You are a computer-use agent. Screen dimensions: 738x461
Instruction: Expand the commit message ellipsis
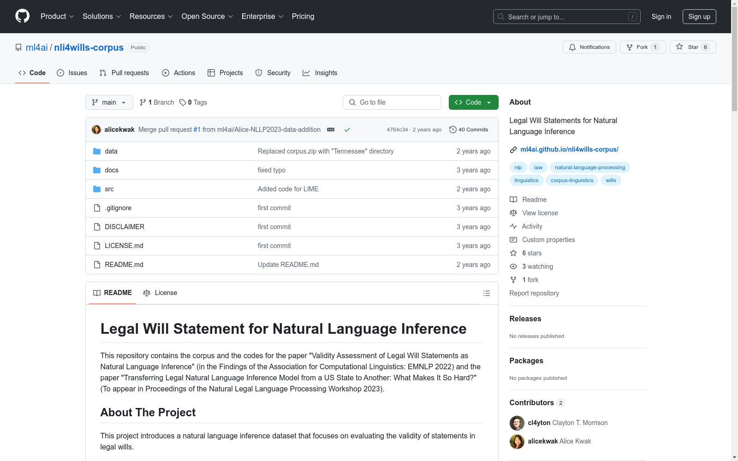point(331,130)
